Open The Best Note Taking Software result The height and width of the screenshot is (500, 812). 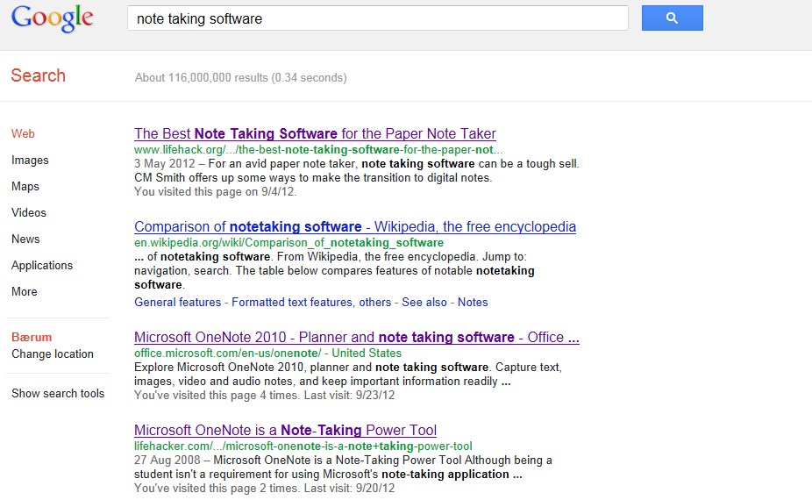315,133
